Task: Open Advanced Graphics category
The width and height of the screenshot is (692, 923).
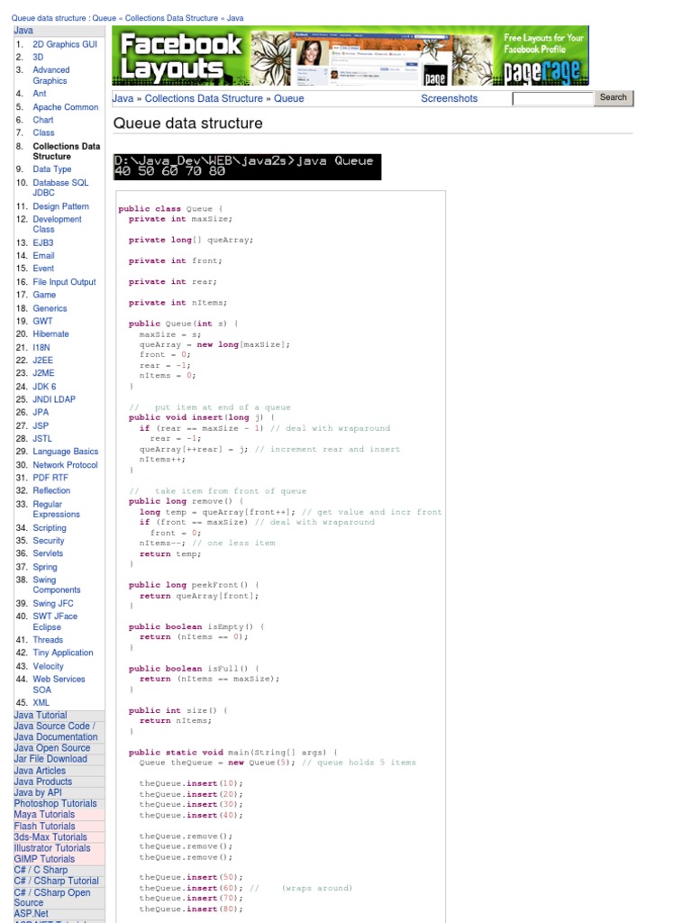Action: [50, 76]
